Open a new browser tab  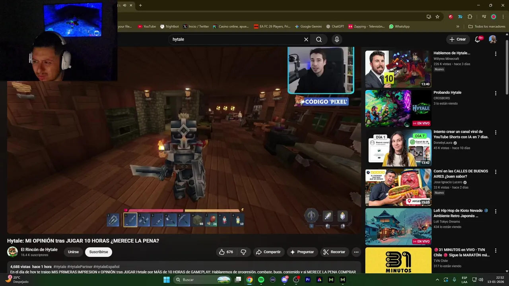click(x=140, y=5)
